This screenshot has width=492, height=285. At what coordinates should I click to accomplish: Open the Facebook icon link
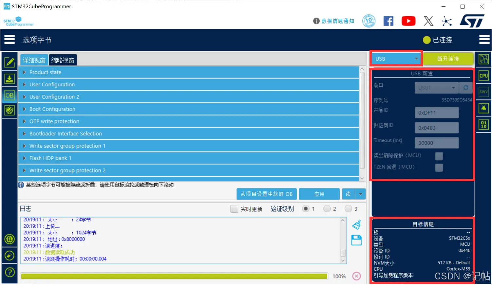click(x=388, y=21)
